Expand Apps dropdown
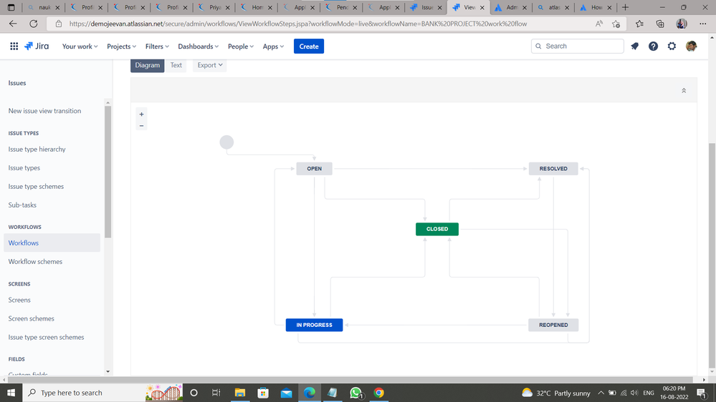 [x=273, y=46]
